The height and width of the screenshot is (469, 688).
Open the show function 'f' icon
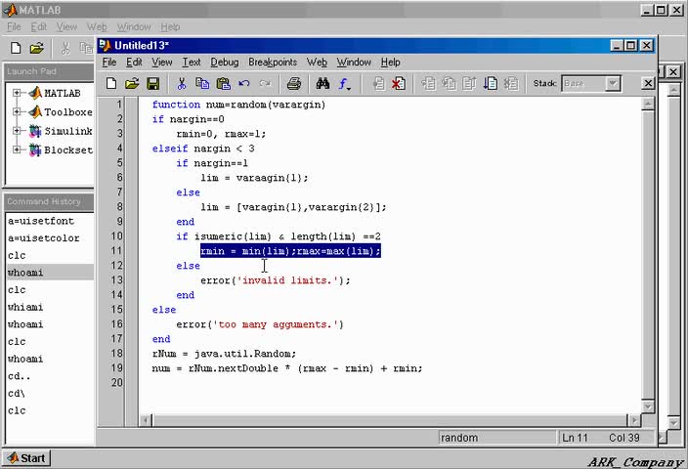pos(344,83)
